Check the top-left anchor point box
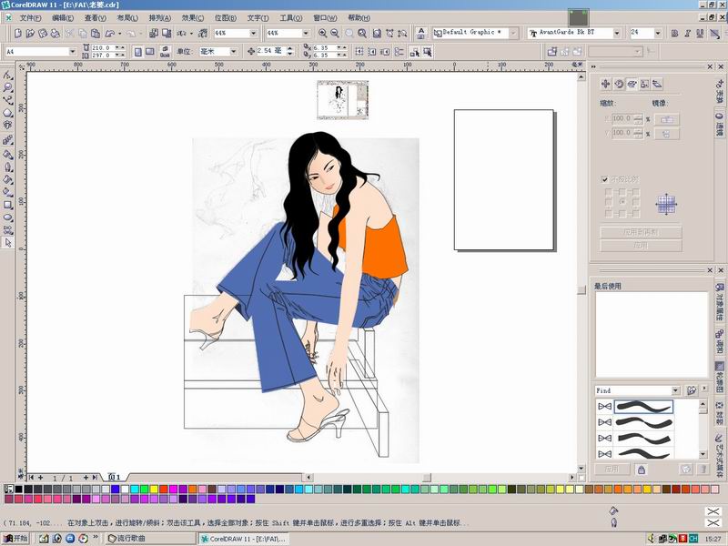Image resolution: width=728 pixels, height=546 pixels. (608, 192)
